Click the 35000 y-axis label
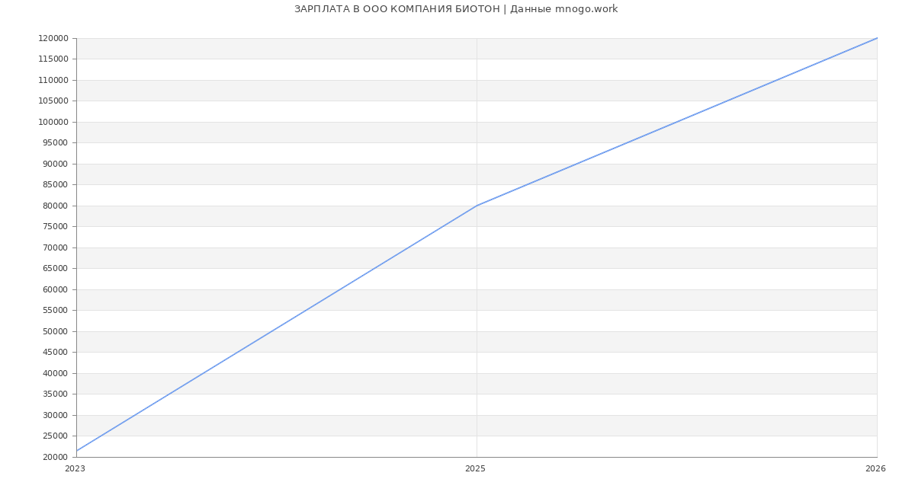 (55, 394)
